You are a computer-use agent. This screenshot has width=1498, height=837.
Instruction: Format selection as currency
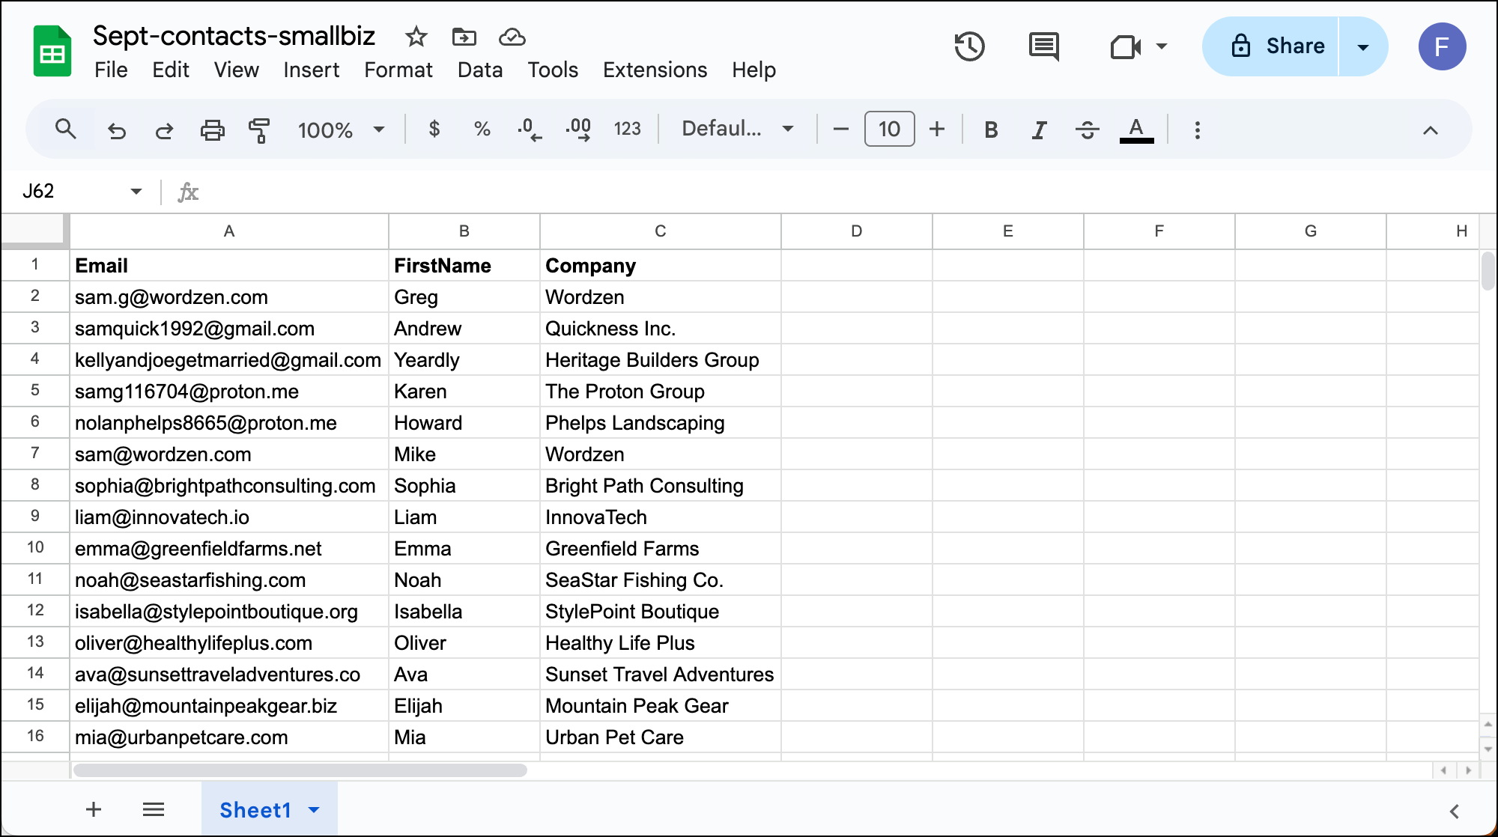tap(434, 129)
